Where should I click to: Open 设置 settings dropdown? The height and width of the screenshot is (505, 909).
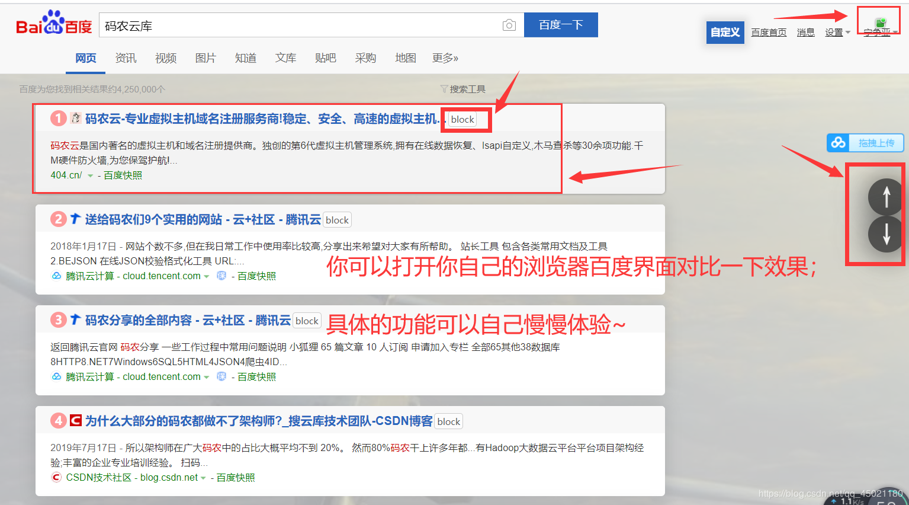837,33
